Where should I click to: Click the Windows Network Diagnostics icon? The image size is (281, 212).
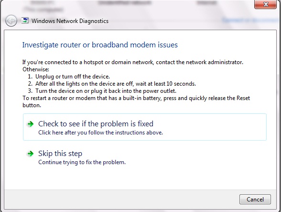[25, 21]
